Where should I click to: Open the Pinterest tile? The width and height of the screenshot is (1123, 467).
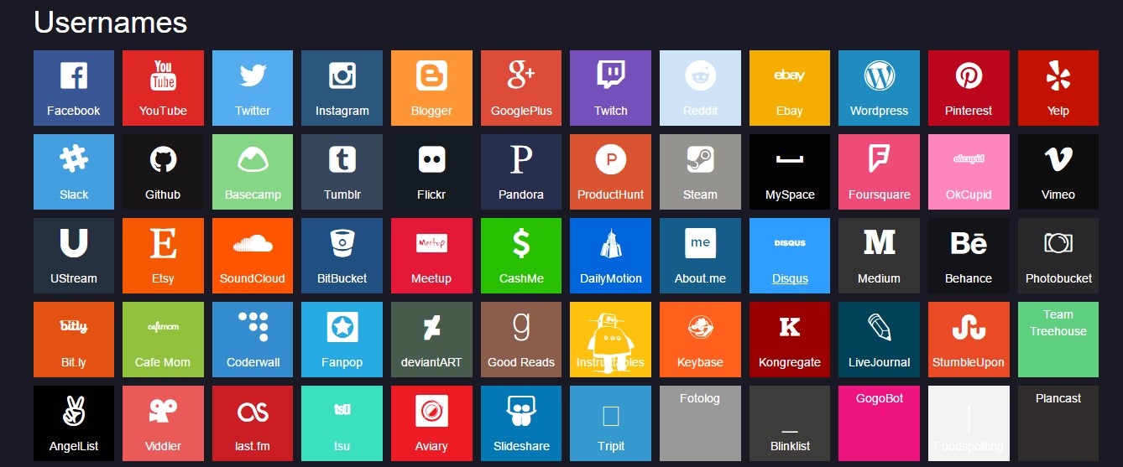pos(969,88)
